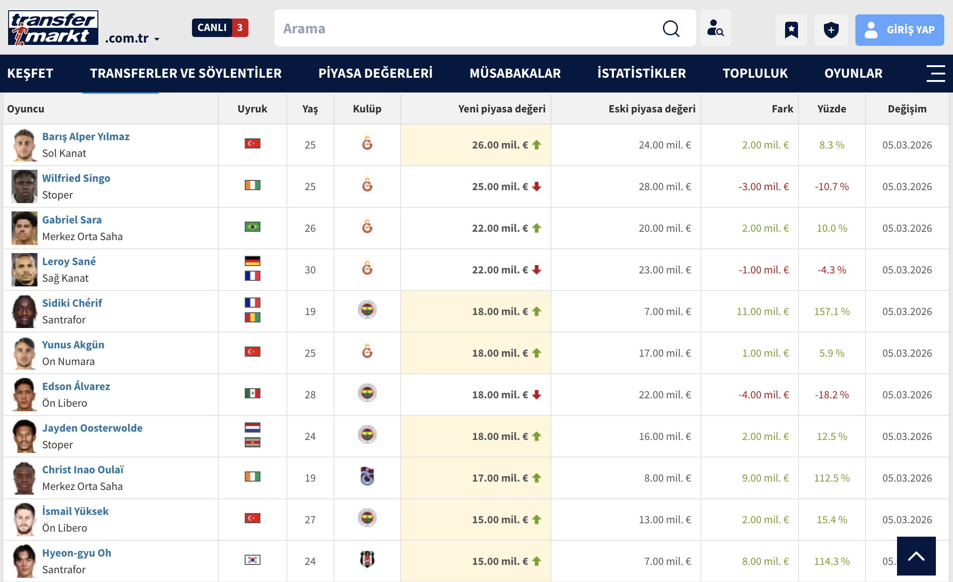Image resolution: width=953 pixels, height=582 pixels.
Task: Click Galatasaray crest for Barış Alper Yılmaz
Action: tap(367, 143)
